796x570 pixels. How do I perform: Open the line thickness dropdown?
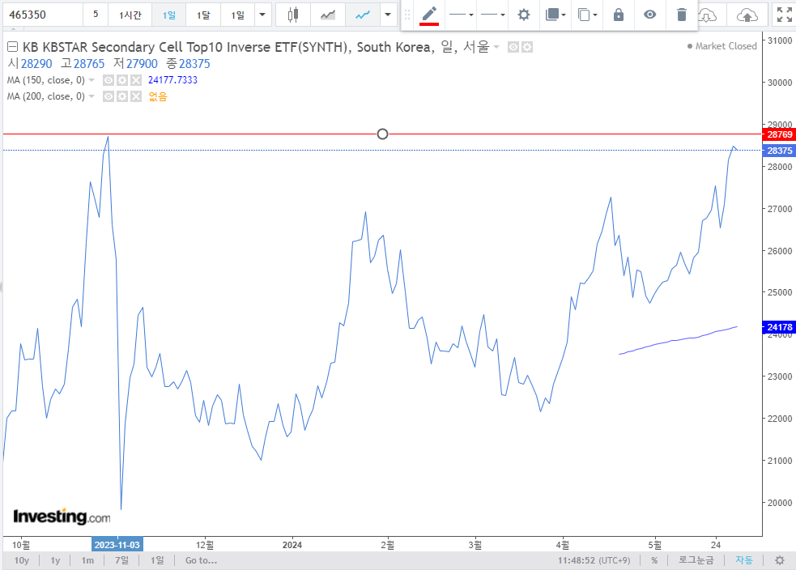pyautogui.click(x=492, y=15)
